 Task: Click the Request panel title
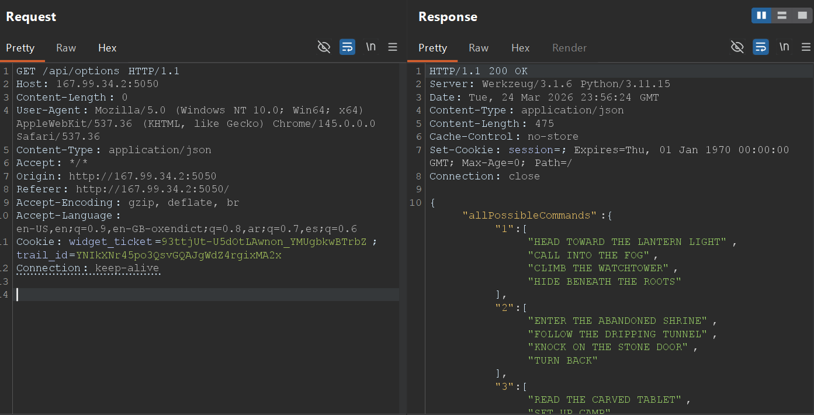[x=31, y=17]
